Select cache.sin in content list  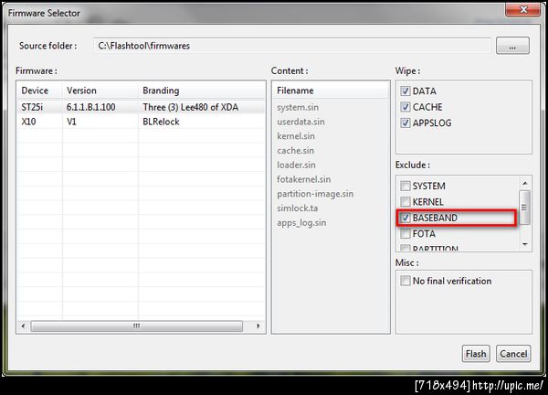click(x=296, y=151)
